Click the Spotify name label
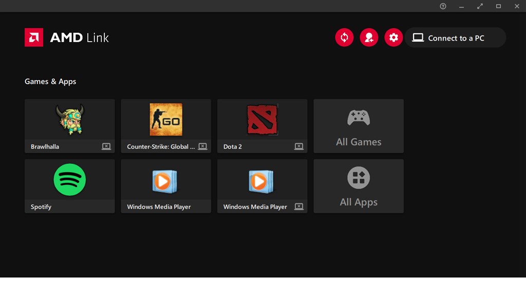Image resolution: width=526 pixels, height=296 pixels. click(41, 207)
